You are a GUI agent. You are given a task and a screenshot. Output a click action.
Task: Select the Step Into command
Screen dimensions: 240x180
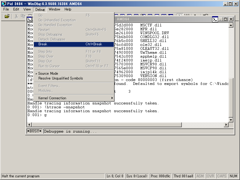(74, 52)
